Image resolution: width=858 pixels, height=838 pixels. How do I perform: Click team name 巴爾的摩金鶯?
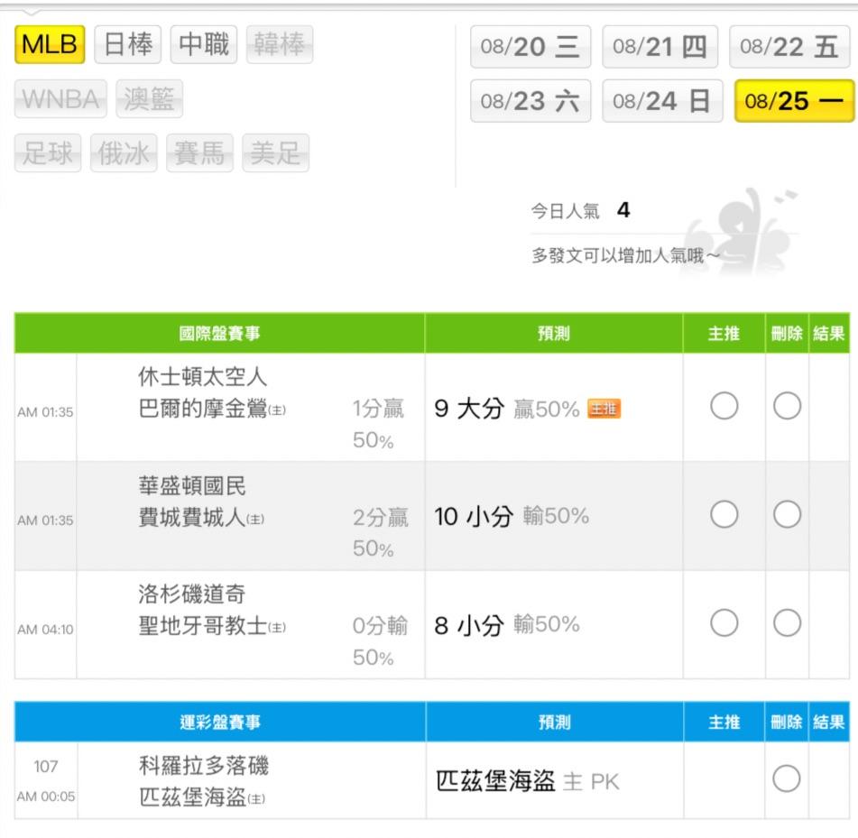click(x=202, y=409)
